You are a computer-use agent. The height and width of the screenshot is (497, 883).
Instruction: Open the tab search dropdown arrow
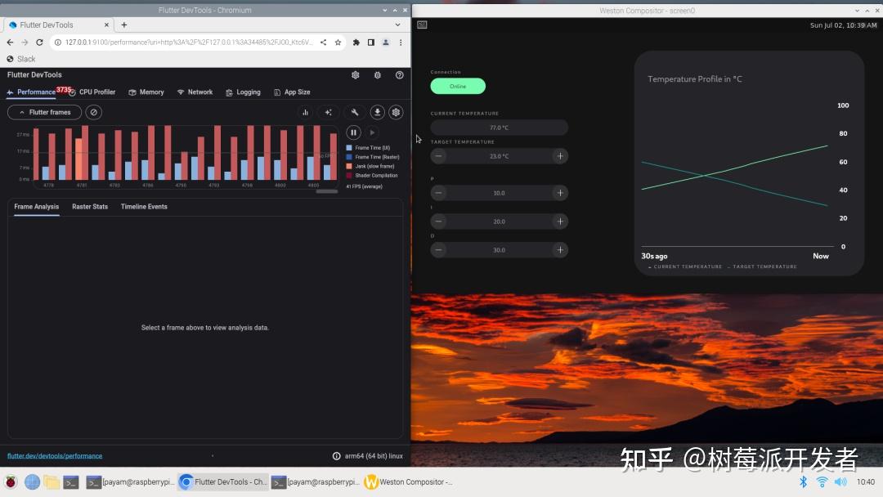point(398,25)
